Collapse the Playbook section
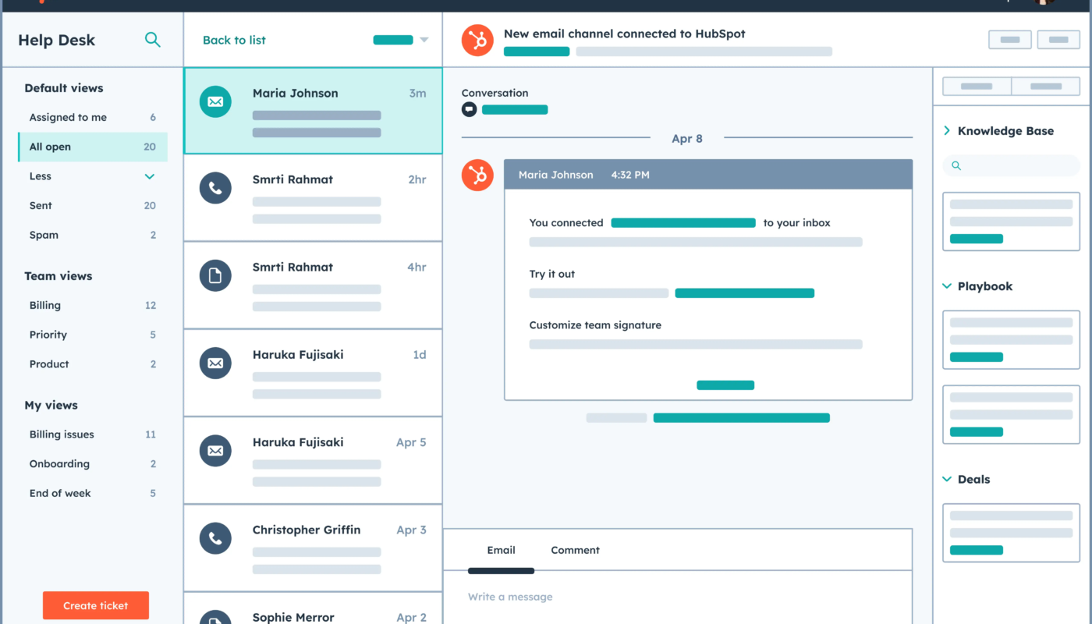Screen dimensions: 1092x624 [x=947, y=286]
